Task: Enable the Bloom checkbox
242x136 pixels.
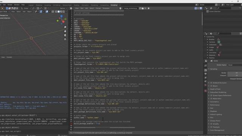Action: pos(211,86)
